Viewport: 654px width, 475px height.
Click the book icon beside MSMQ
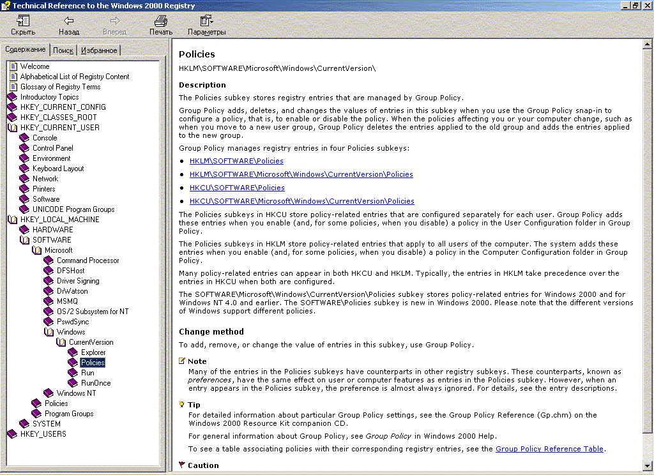(49, 301)
